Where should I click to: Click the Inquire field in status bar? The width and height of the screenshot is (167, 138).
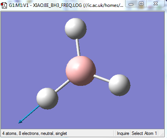click(123, 133)
